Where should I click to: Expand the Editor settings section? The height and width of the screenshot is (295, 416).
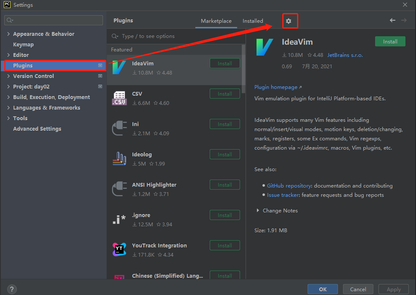pos(8,55)
